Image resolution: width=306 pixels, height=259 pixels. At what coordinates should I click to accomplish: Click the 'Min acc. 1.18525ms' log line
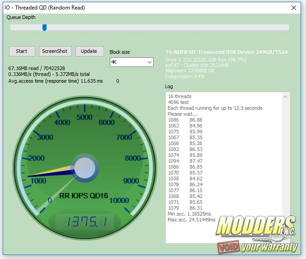point(189,214)
